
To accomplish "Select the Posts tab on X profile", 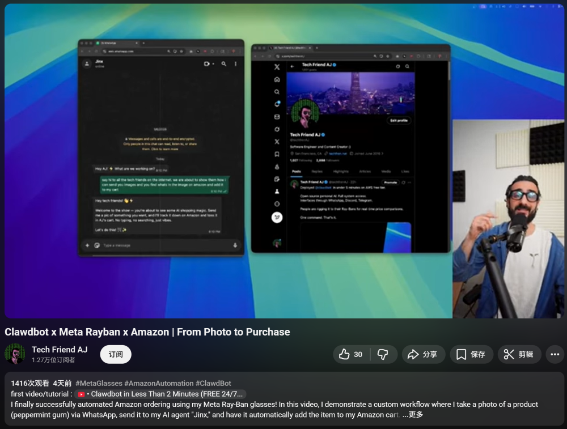I will pos(297,171).
